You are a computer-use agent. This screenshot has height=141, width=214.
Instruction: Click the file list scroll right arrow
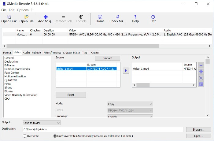[209, 46]
